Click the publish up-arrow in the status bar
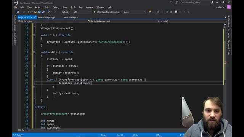 180,135
